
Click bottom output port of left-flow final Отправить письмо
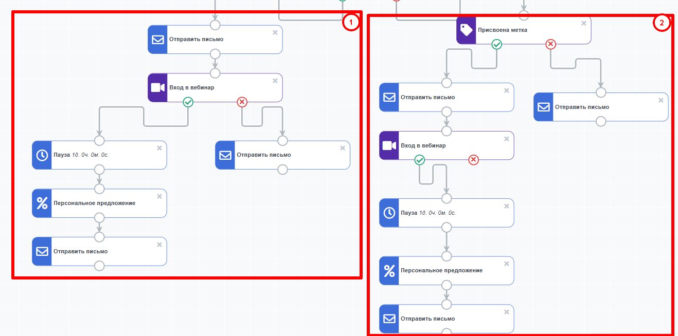(x=99, y=266)
